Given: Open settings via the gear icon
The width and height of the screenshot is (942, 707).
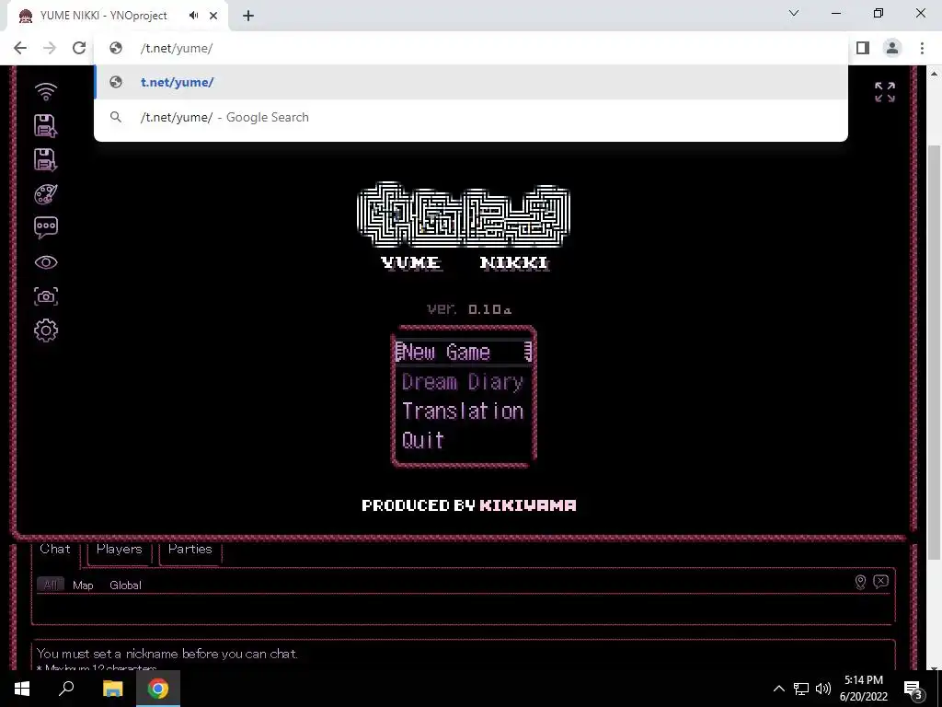Looking at the screenshot, I should coord(46,330).
